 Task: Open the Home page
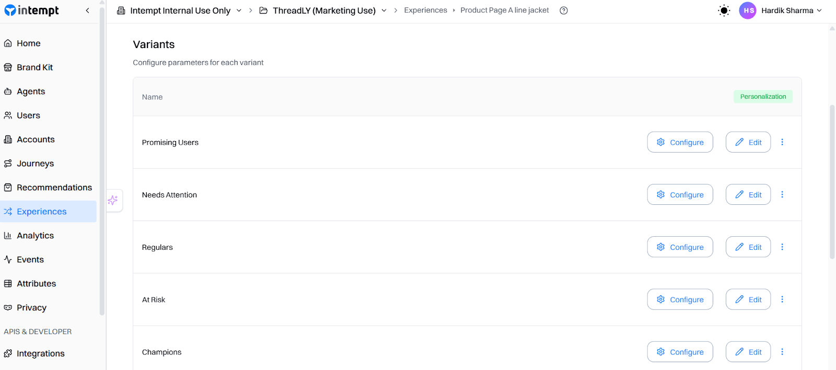[48, 43]
